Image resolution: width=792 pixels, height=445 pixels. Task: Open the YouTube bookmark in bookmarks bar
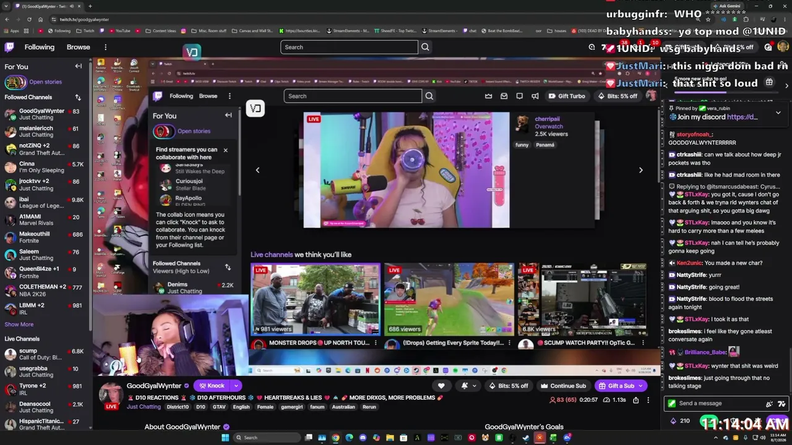[x=119, y=31]
